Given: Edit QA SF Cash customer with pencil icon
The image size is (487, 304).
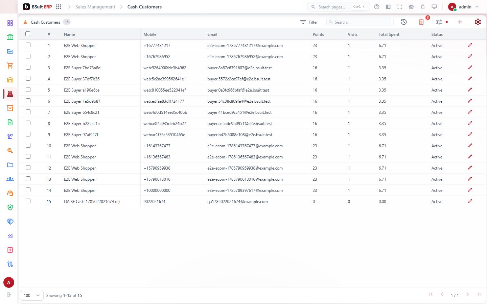Looking at the screenshot, I should (470, 201).
